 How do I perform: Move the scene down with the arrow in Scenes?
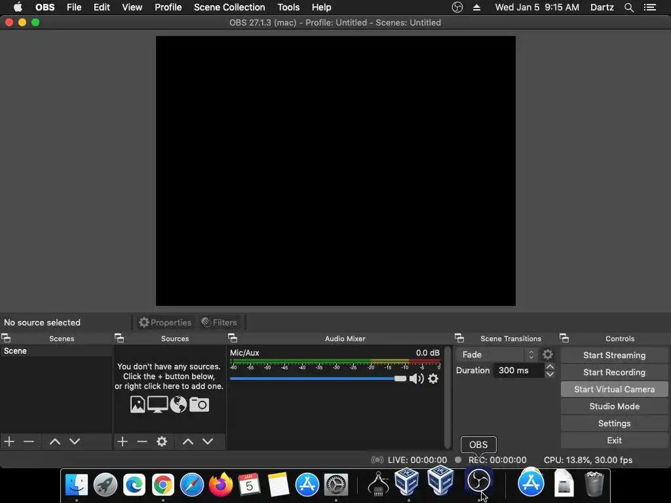75,441
